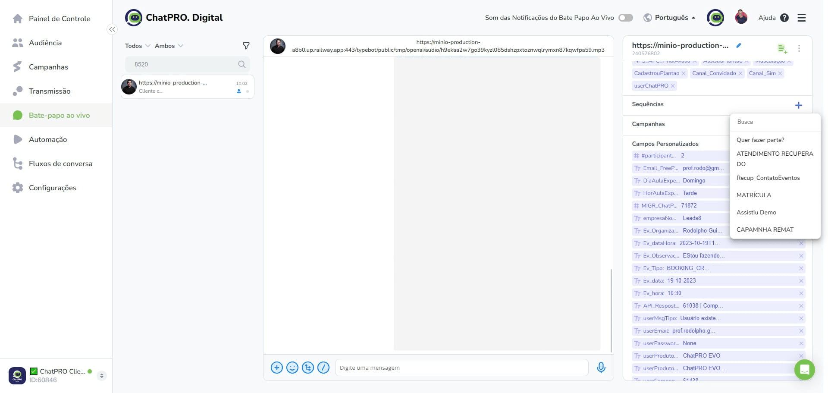
Task: Remove the Canal_Convidado tag
Action: pos(740,73)
